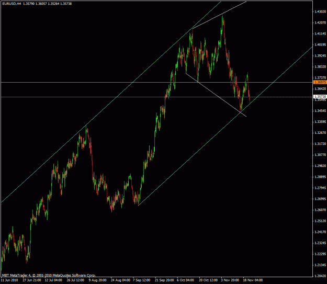Screen dimensions: 327x284
Task: Click the 21 Sep 20:00 time label
Action: (164, 280)
